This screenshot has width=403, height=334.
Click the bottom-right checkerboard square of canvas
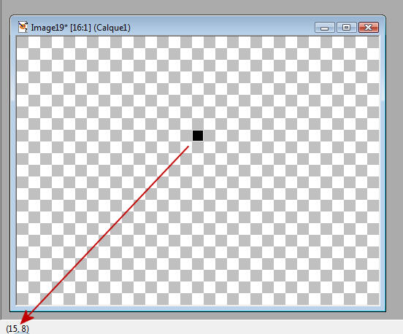click(374, 299)
